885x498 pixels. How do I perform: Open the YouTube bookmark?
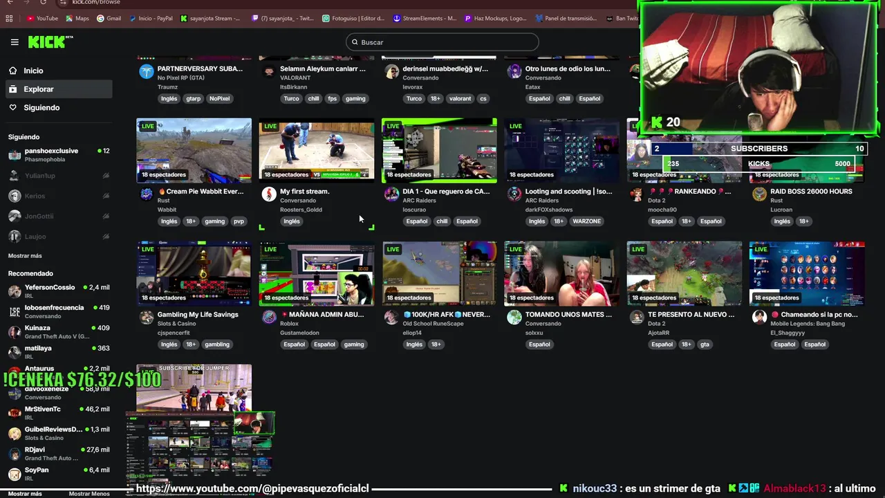pos(42,19)
